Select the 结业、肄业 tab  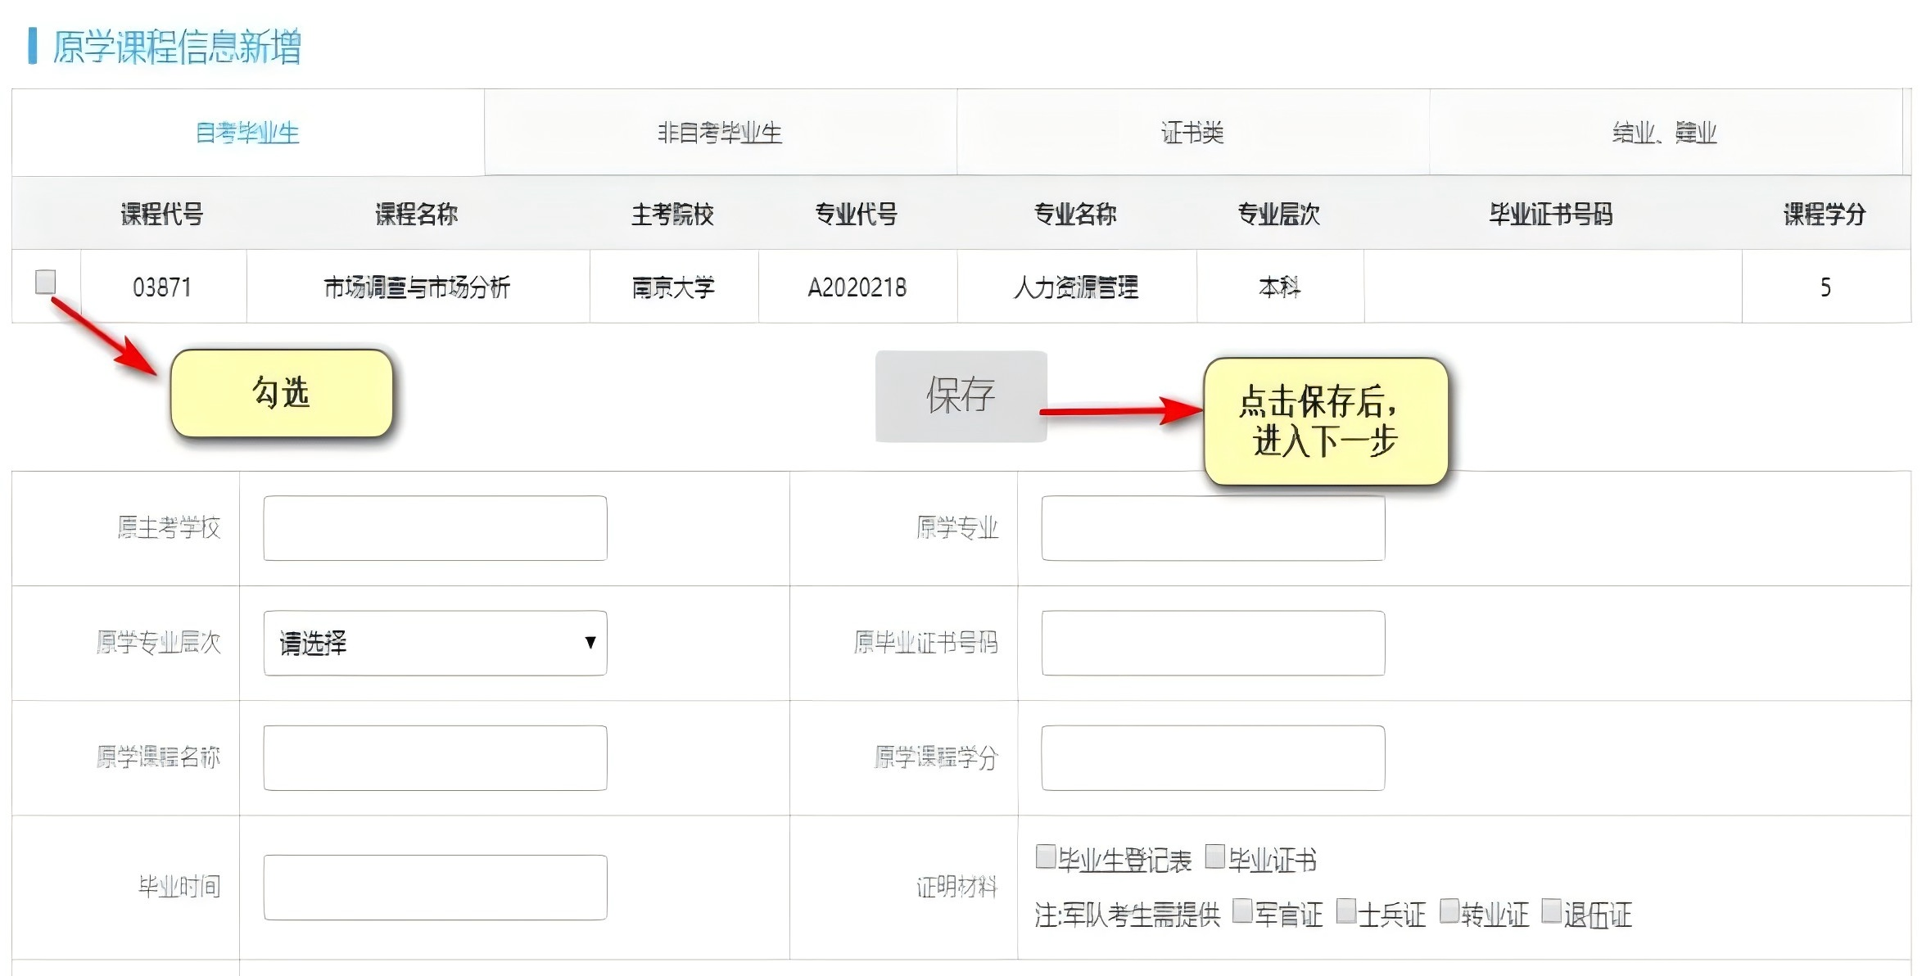click(x=1664, y=133)
